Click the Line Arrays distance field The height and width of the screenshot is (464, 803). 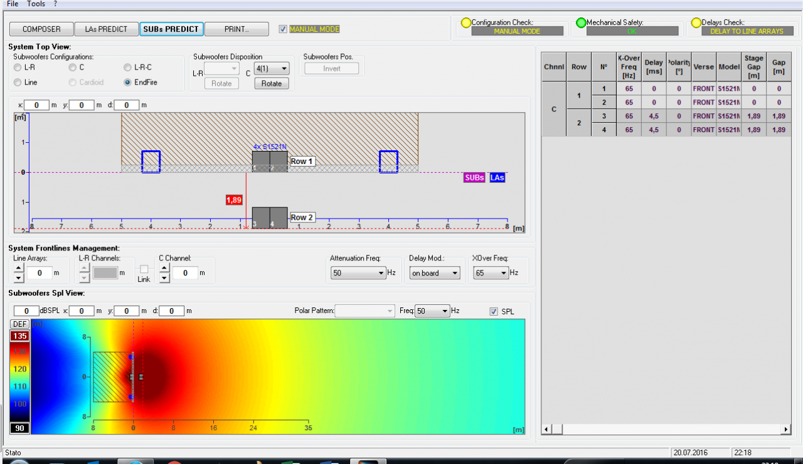40,273
